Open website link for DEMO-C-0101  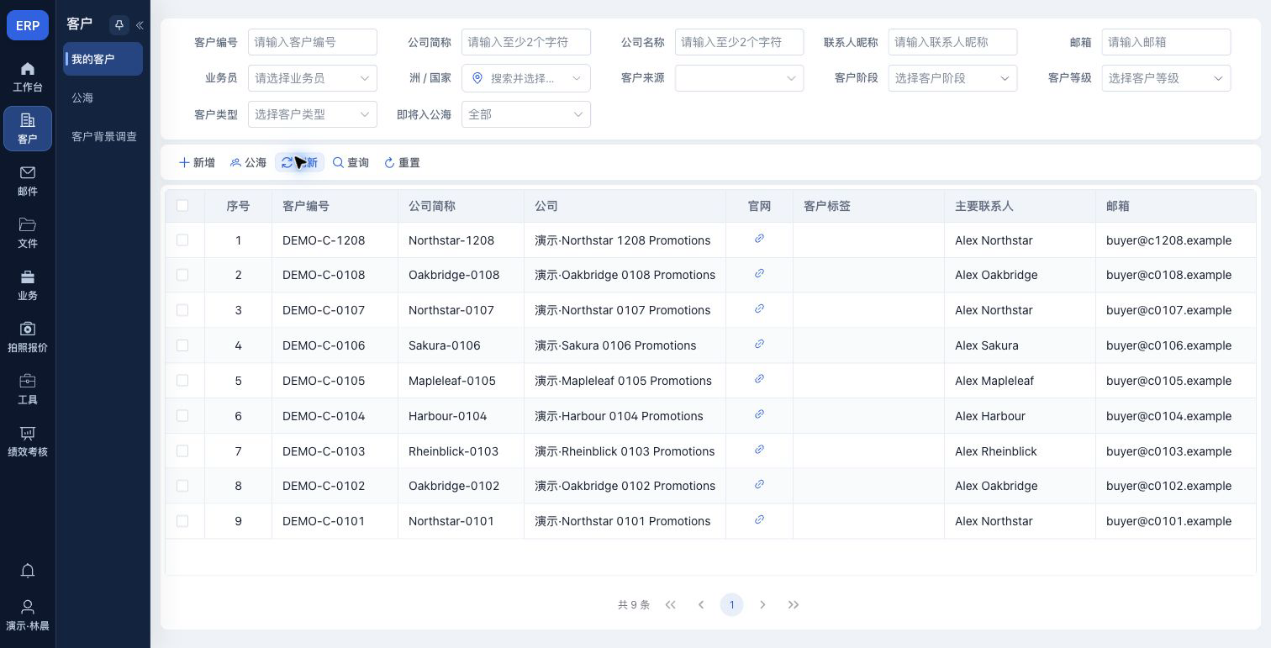point(759,519)
